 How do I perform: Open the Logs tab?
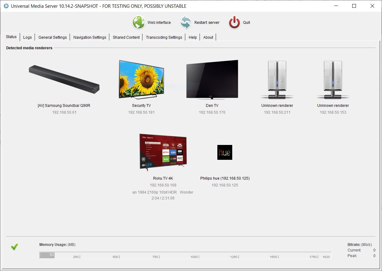click(28, 37)
